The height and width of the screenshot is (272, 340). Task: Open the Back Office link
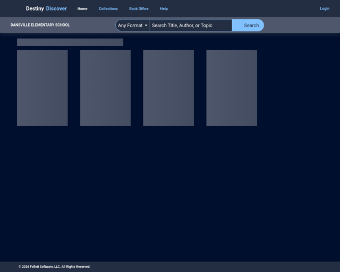(139, 9)
